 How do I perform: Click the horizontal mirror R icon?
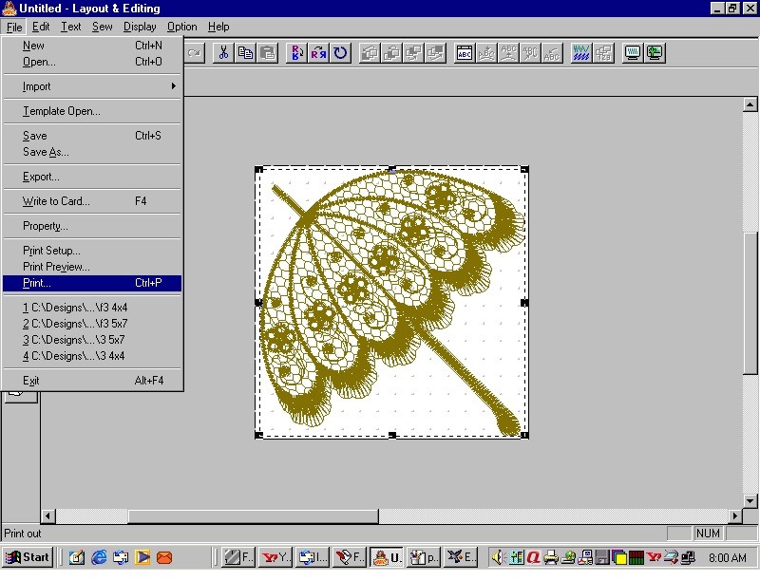point(318,53)
